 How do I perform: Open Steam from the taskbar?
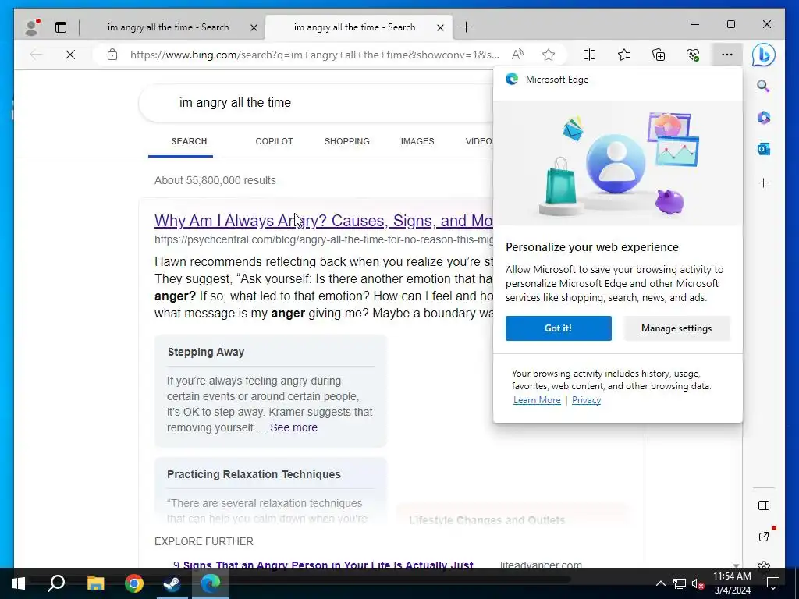(x=172, y=583)
